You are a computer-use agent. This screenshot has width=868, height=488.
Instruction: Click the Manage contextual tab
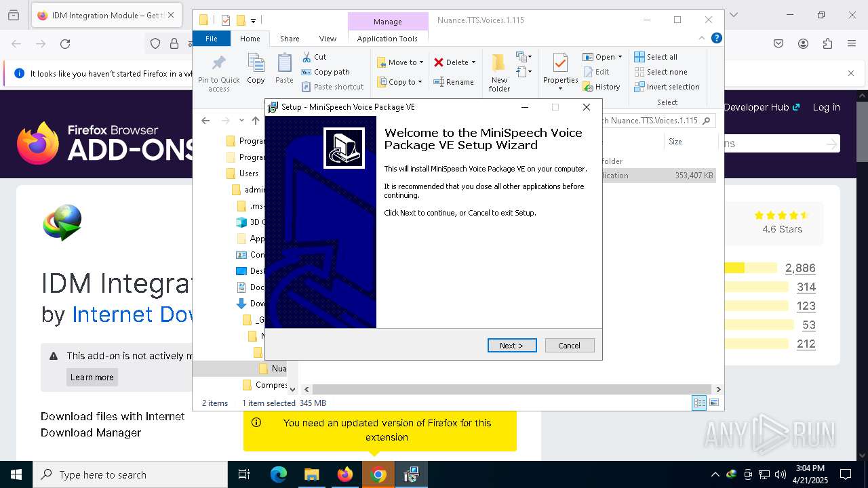pos(388,21)
